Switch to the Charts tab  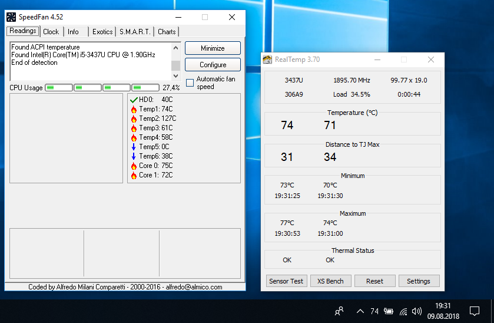coord(167,32)
